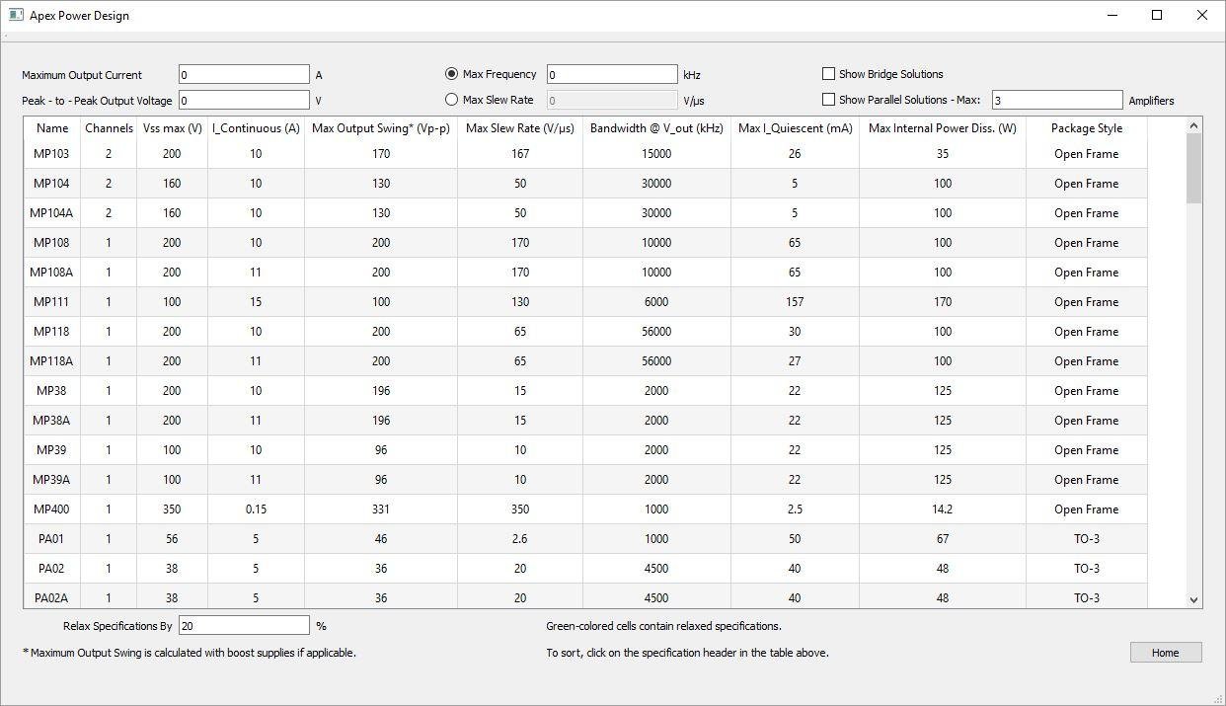Screen dimensions: 1226x706
Task: Click the scrollbar down arrow
Action: click(x=1193, y=597)
